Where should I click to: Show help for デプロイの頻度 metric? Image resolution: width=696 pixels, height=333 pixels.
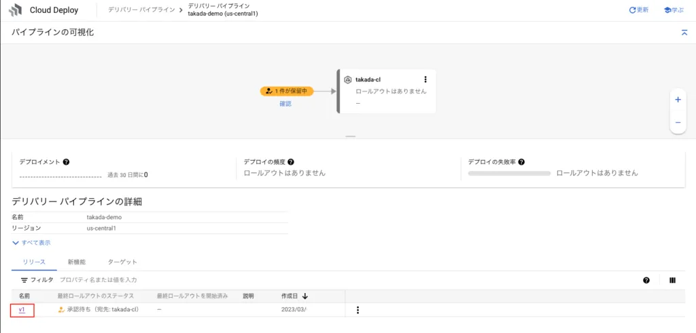tap(291, 162)
